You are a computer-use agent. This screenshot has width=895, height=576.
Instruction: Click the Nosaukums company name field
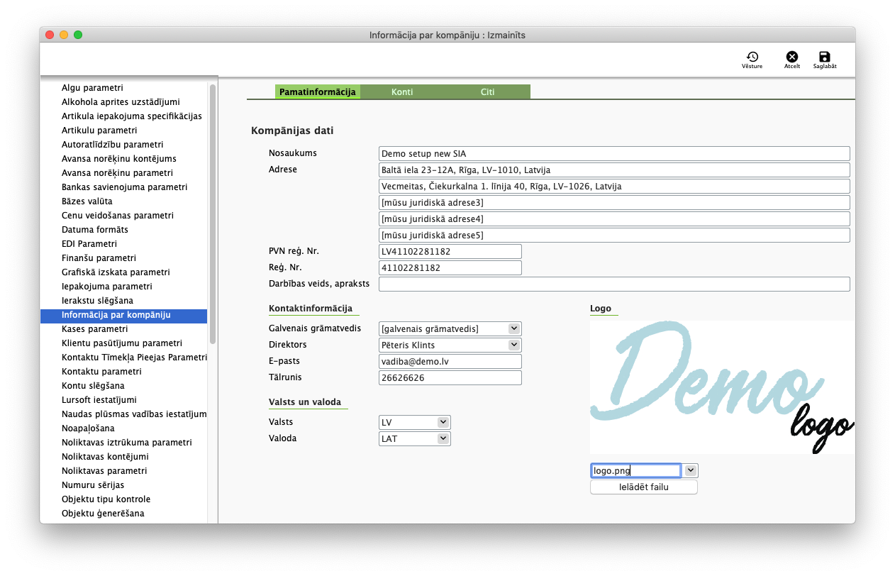coord(613,153)
